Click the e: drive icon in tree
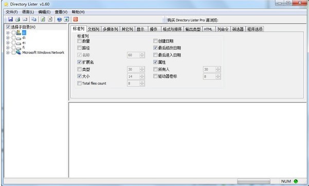 click(19, 43)
